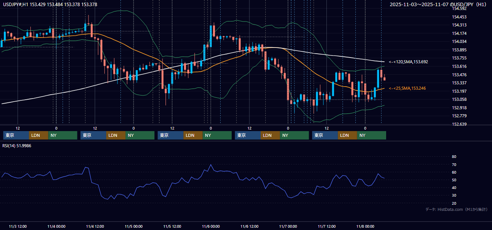Select the 11/7 00:00 time axis label
The image size is (492, 230).
(x=288, y=227)
